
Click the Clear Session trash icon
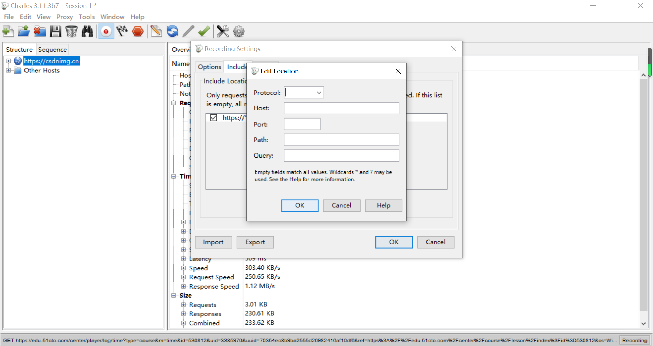tap(71, 32)
